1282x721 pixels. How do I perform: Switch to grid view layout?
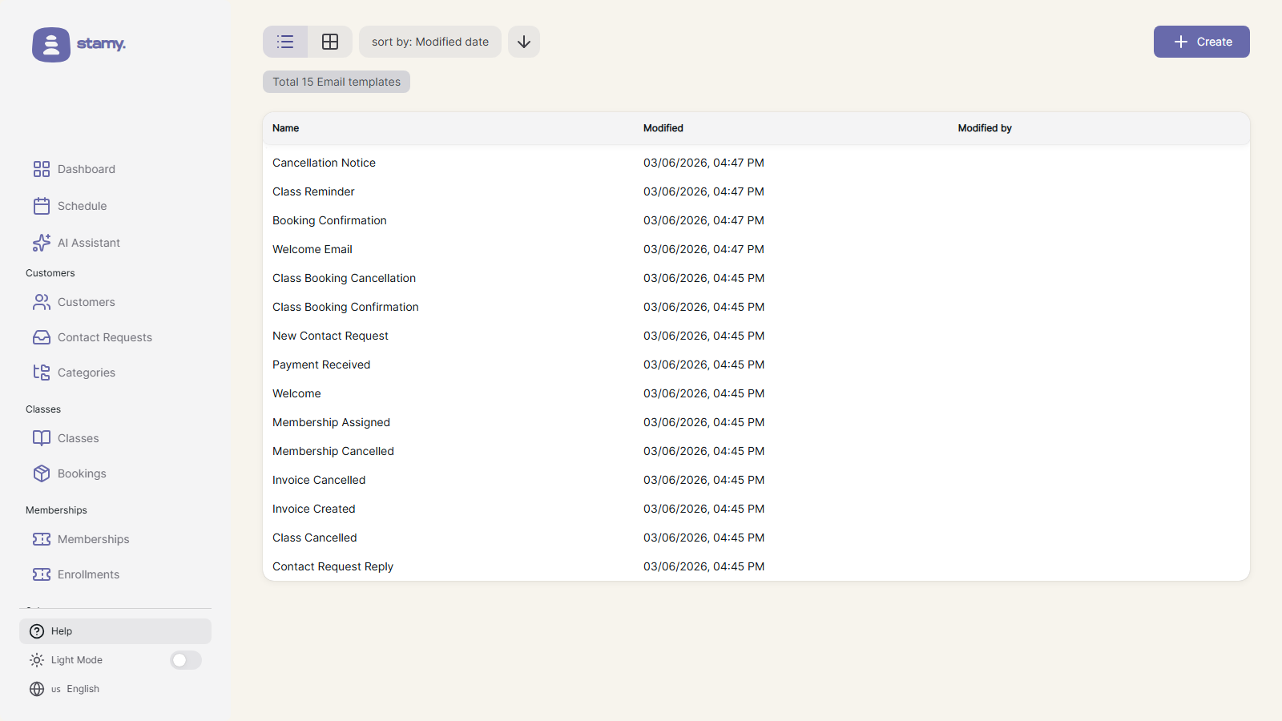[330, 42]
